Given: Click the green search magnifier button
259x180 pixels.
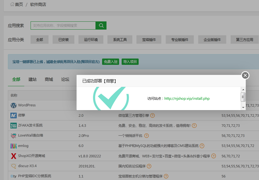Looking at the screenshot, I should (101, 25).
